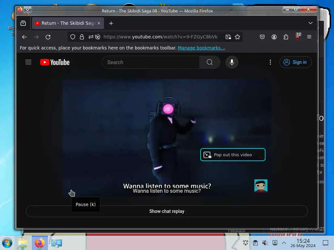The width and height of the screenshot is (334, 250).
Task: Click autoplay blocked icon in address bar
Action: point(98,37)
